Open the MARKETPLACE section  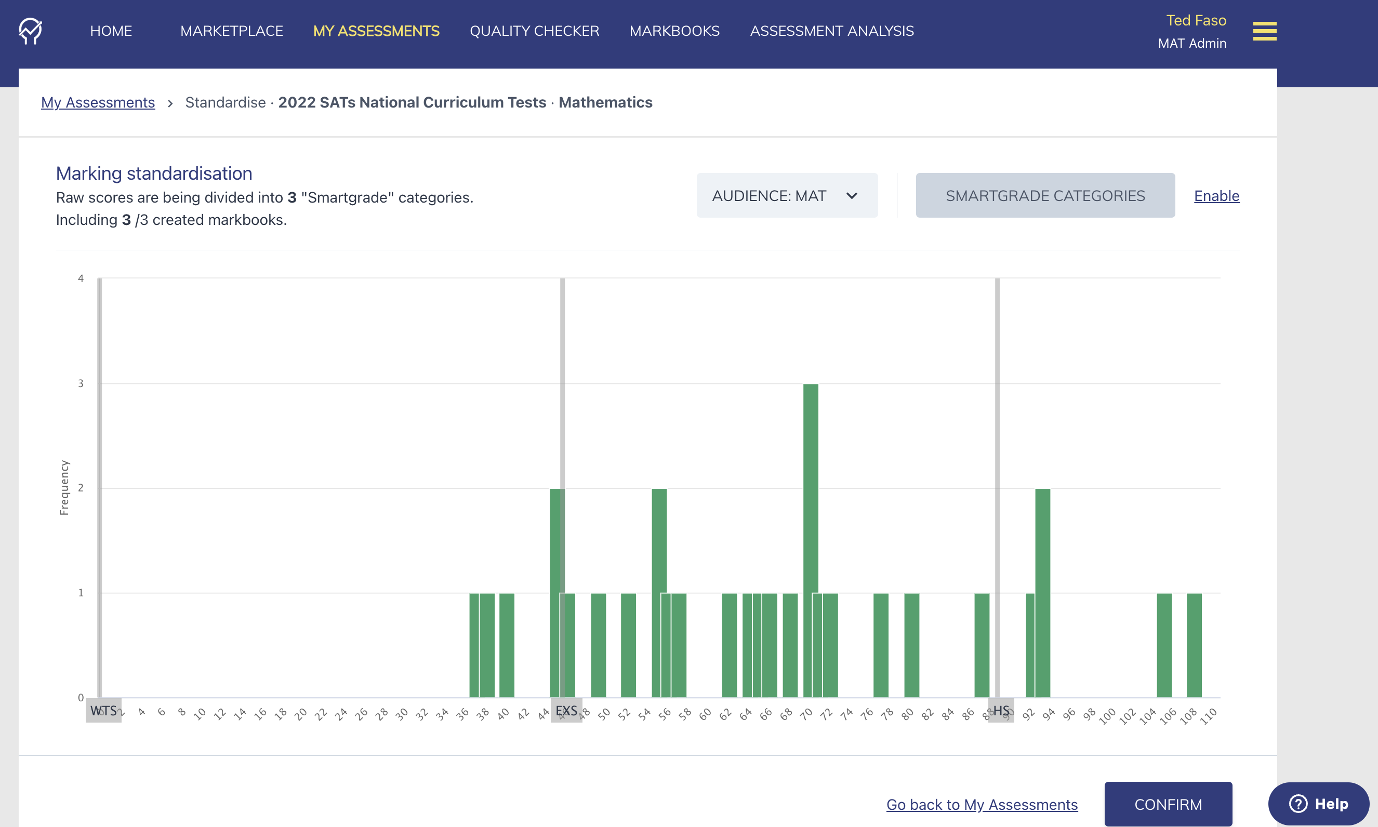point(231,31)
